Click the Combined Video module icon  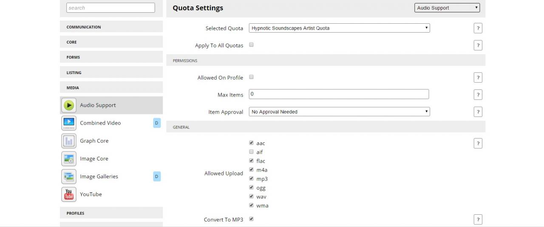[x=69, y=123]
